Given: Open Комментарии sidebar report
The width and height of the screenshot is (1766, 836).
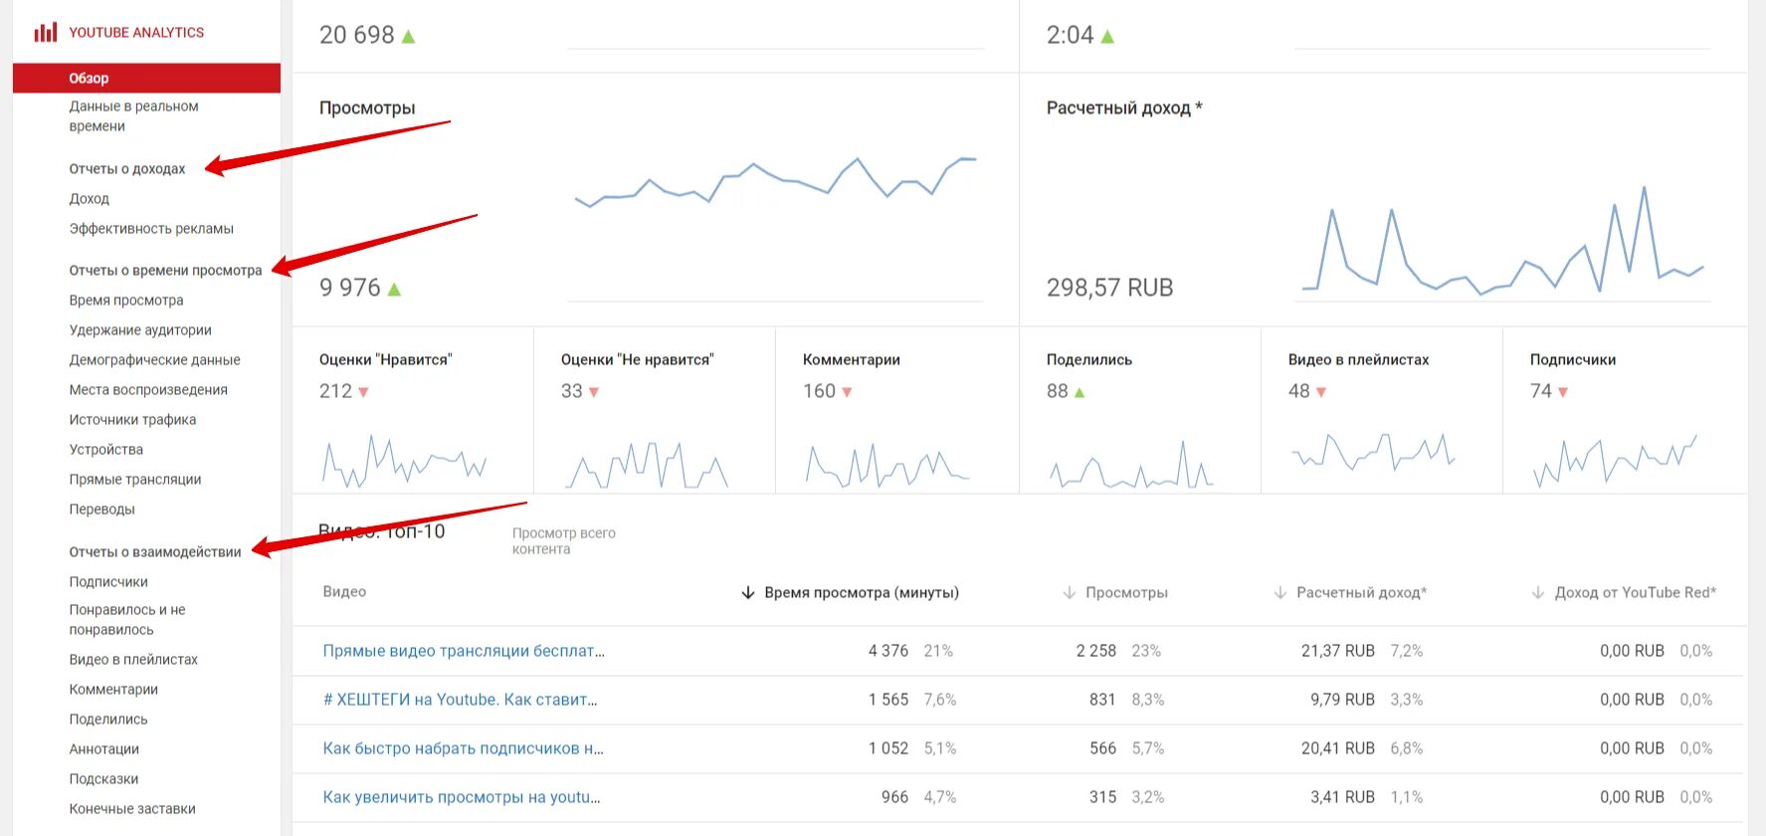Looking at the screenshot, I should pos(113,690).
